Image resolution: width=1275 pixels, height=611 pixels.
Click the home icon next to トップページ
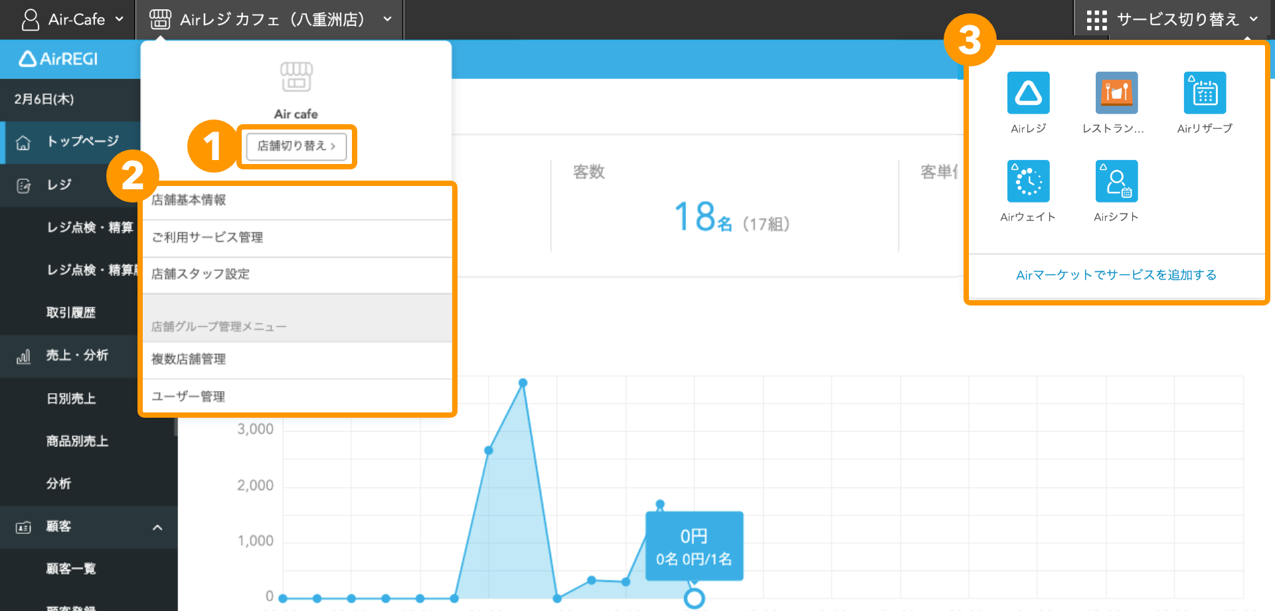click(x=23, y=142)
